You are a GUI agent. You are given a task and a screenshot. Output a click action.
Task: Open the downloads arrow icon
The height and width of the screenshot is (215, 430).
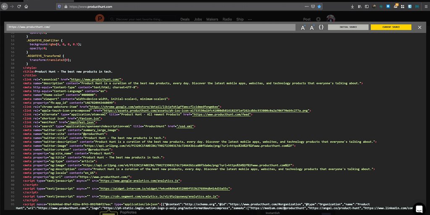(x=352, y=6)
